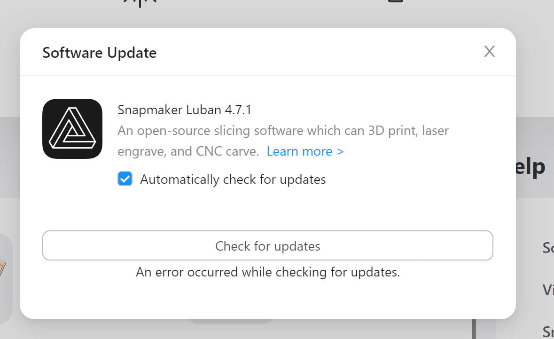554x339 pixels.
Task: Click the version text Snapmaker Luban 4.7.1
Action: point(185,110)
